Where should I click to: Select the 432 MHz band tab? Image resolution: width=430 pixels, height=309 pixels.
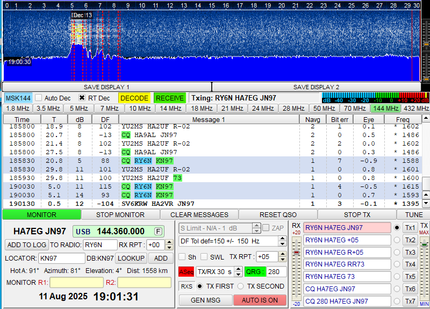pos(415,108)
